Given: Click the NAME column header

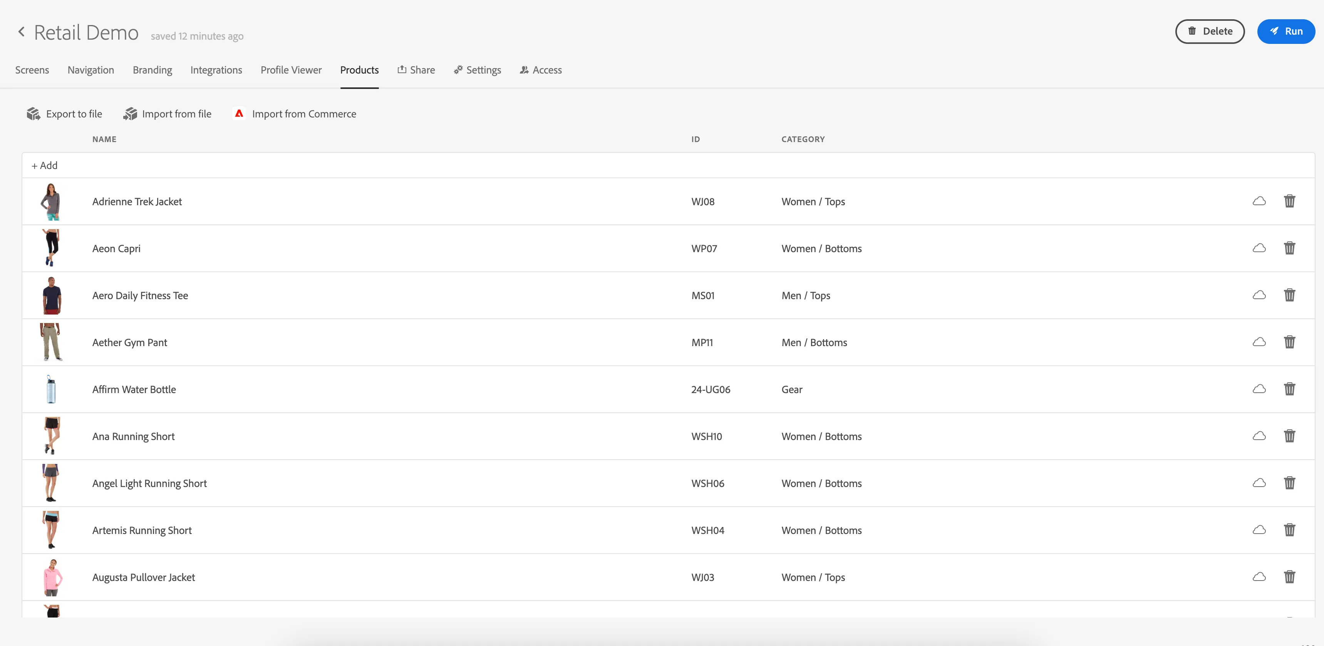Looking at the screenshot, I should tap(104, 139).
